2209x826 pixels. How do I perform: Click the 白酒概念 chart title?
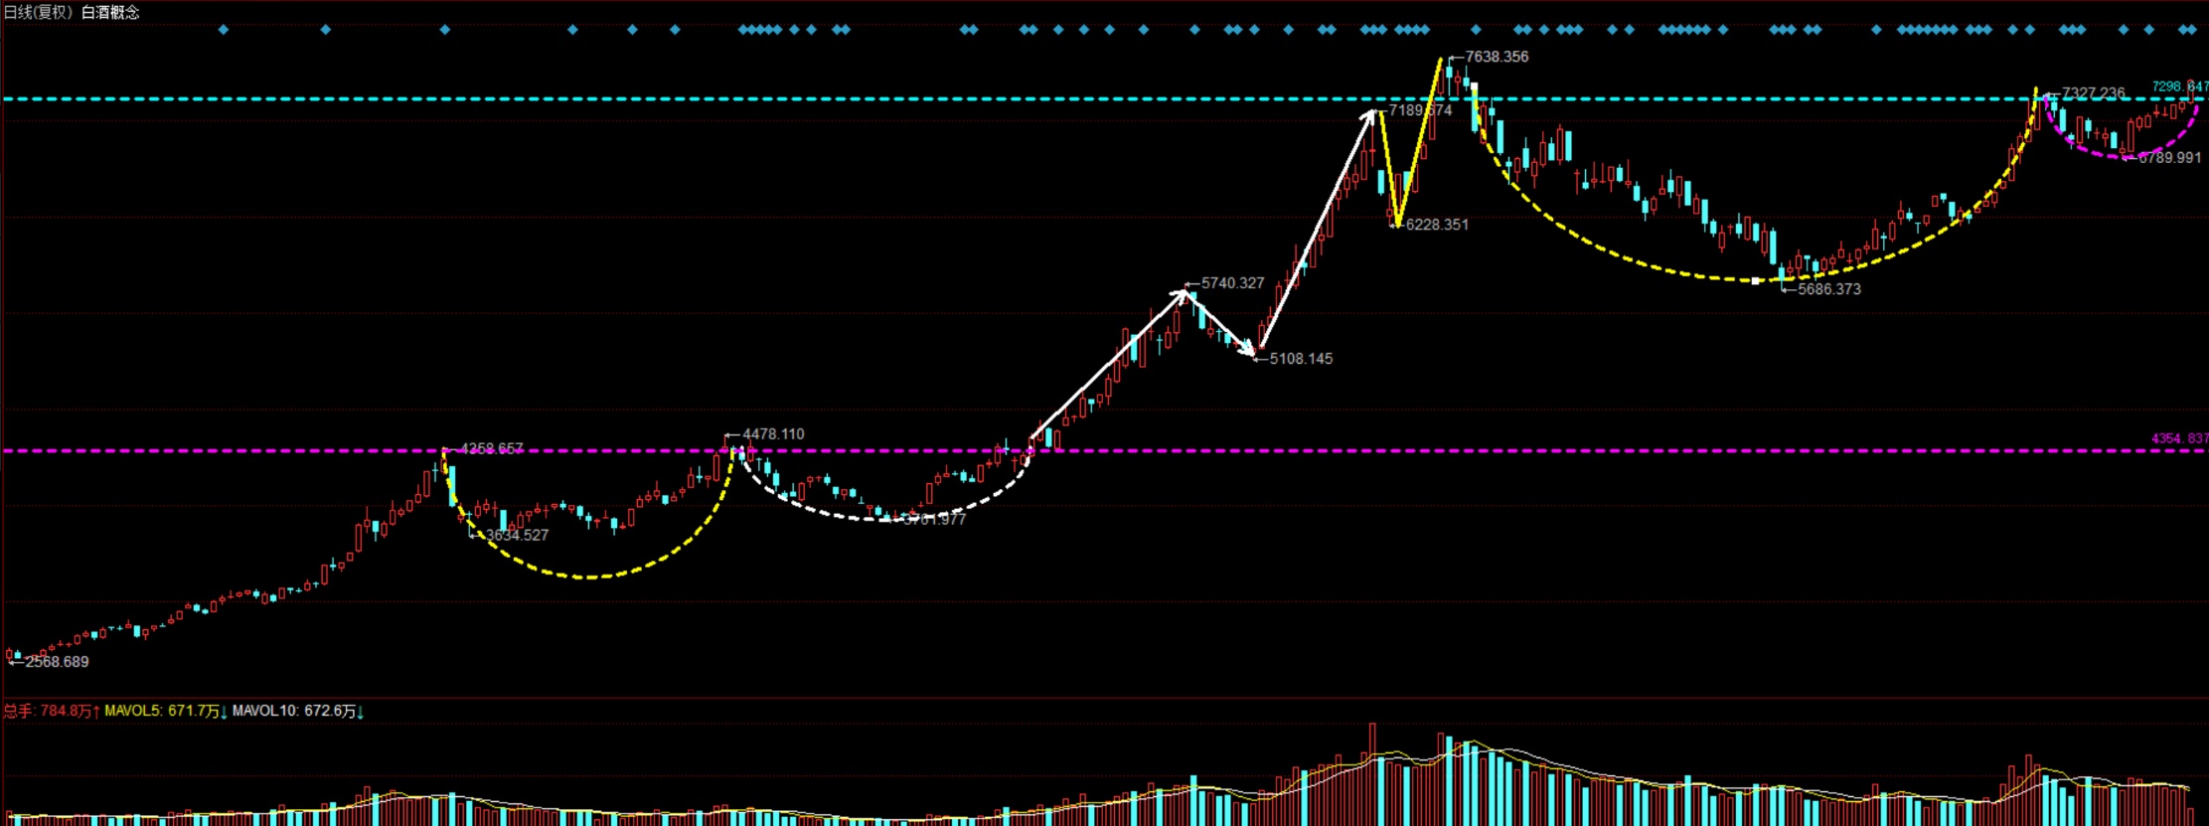click(x=110, y=12)
